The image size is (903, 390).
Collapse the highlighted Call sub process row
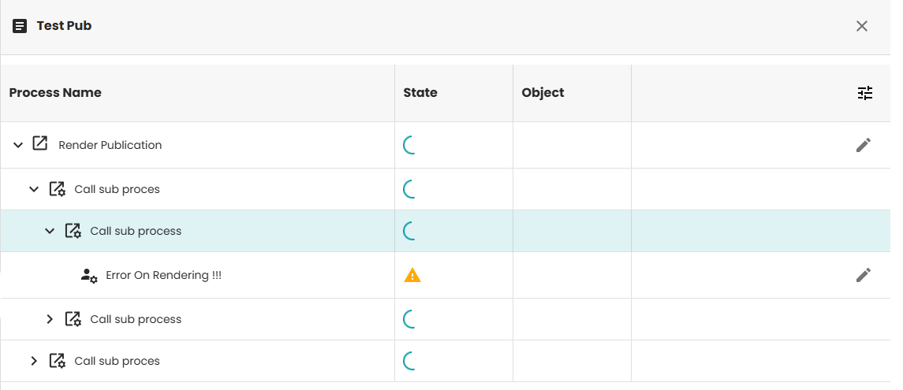(x=50, y=231)
